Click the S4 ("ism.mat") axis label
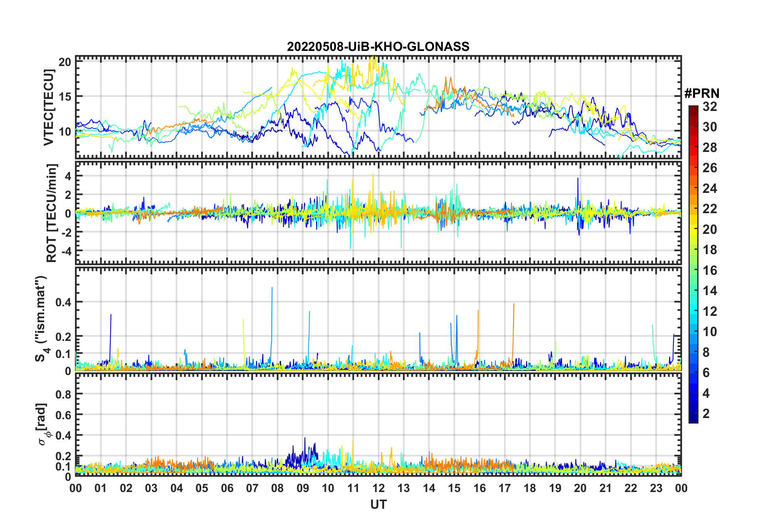The image size is (757, 529). [x=41, y=319]
